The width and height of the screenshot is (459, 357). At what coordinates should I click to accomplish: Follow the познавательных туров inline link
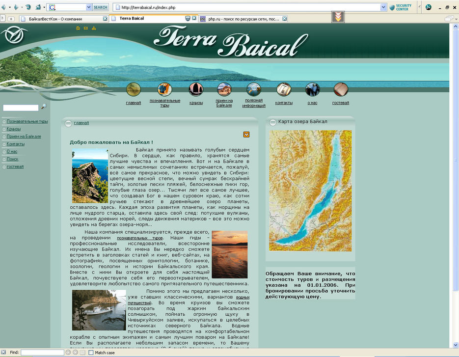139,238
